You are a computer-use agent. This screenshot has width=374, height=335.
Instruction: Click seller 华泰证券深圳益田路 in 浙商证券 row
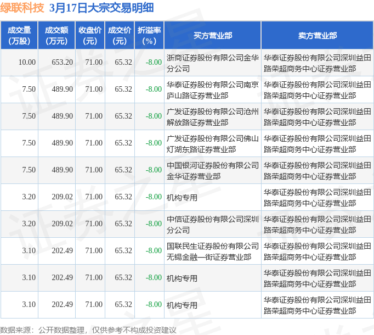point(317,63)
